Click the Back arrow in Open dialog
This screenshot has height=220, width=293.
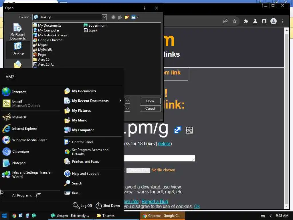tap(113, 17)
